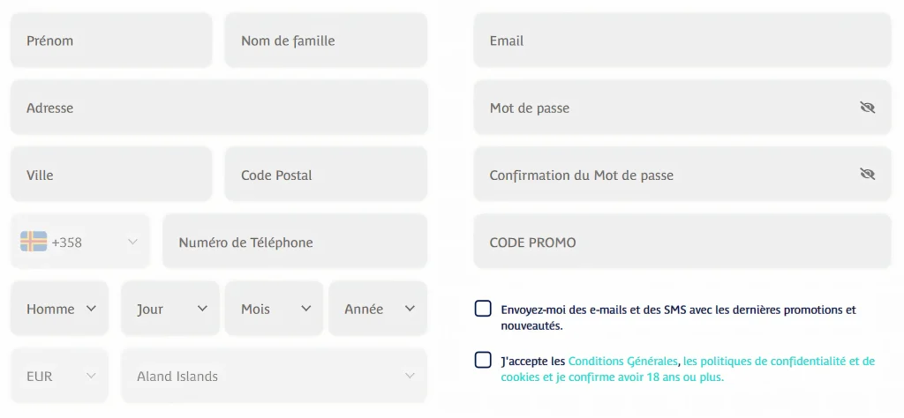
Task: Open the politiques de confidentialité link
Action: [779, 362]
